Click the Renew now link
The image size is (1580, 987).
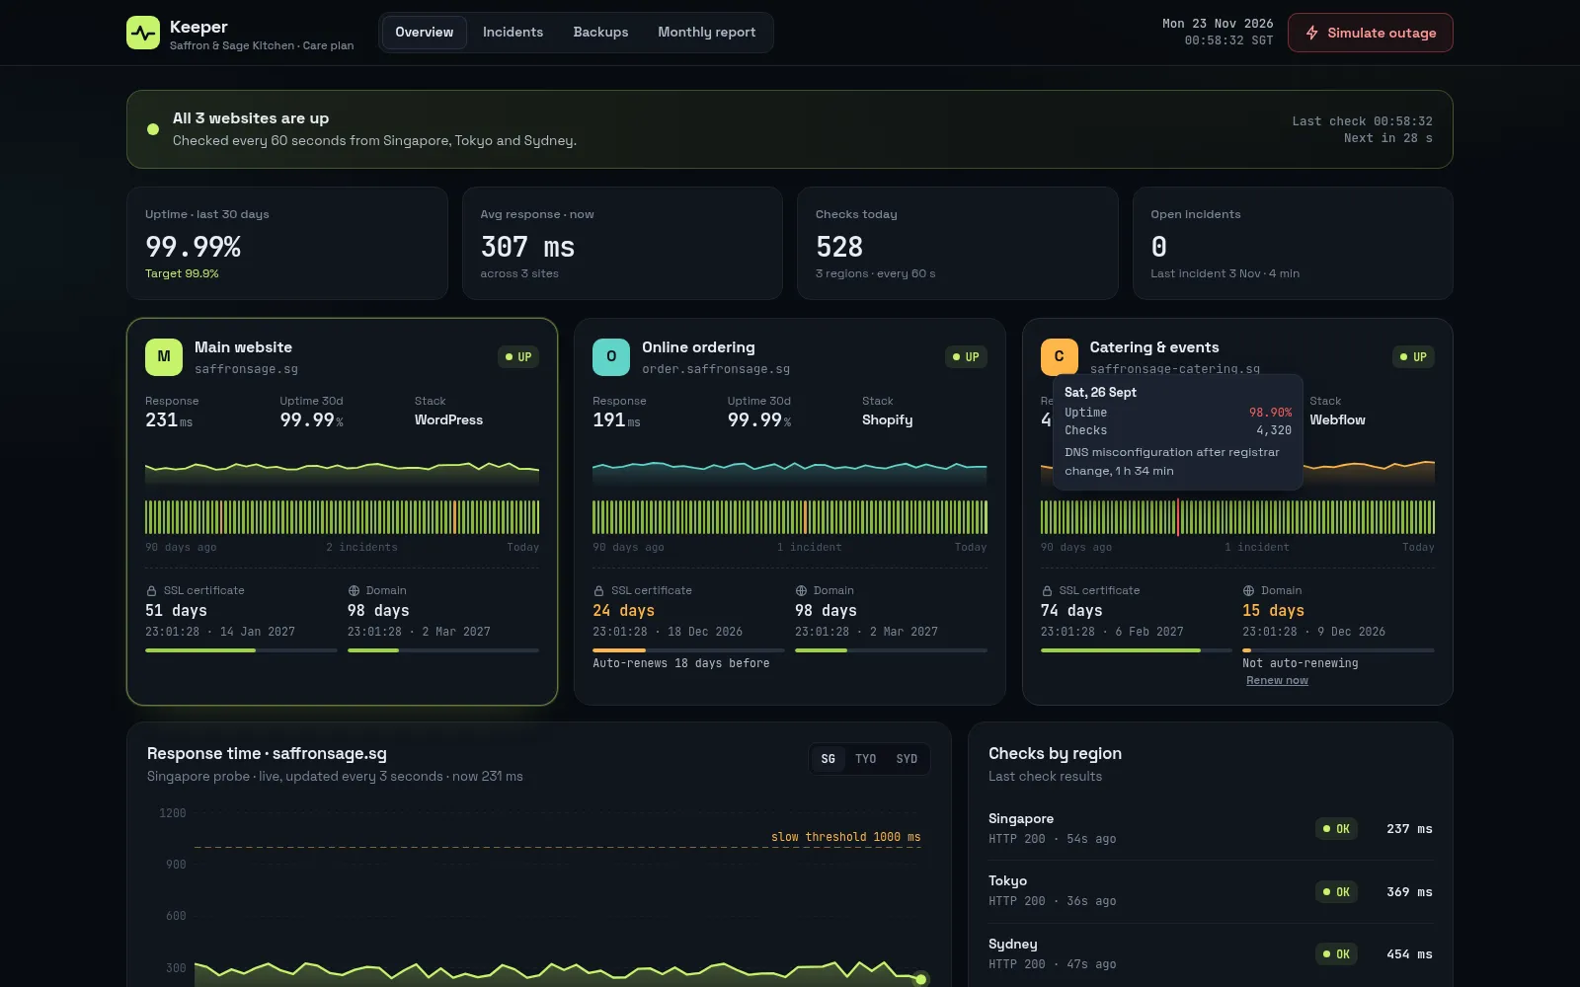(x=1277, y=680)
